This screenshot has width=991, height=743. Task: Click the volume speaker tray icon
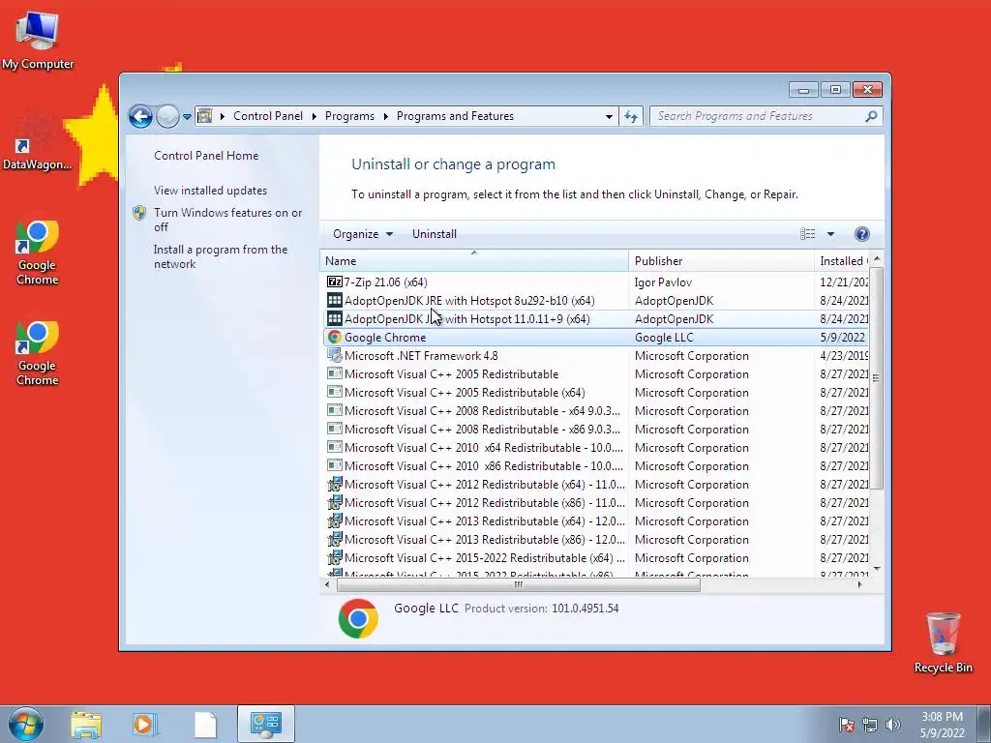point(893,725)
